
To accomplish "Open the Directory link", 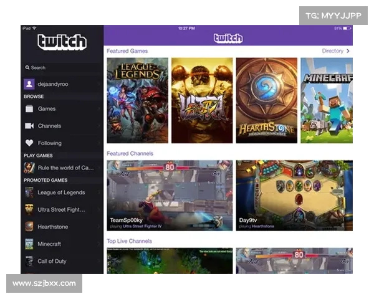I will tap(332, 51).
